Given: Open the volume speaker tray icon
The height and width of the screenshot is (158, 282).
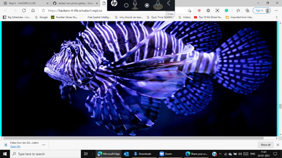Looking at the screenshot, I should tap(240, 154).
